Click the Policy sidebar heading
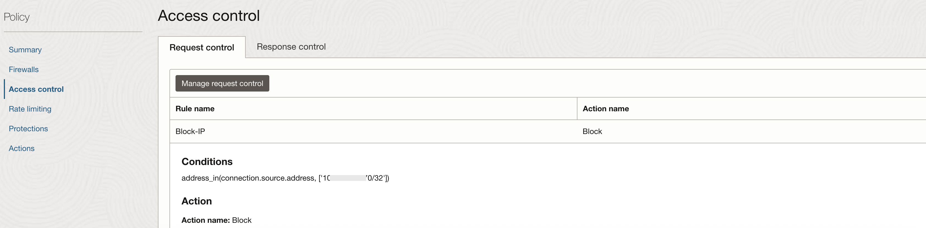The width and height of the screenshot is (926, 228). (16, 17)
